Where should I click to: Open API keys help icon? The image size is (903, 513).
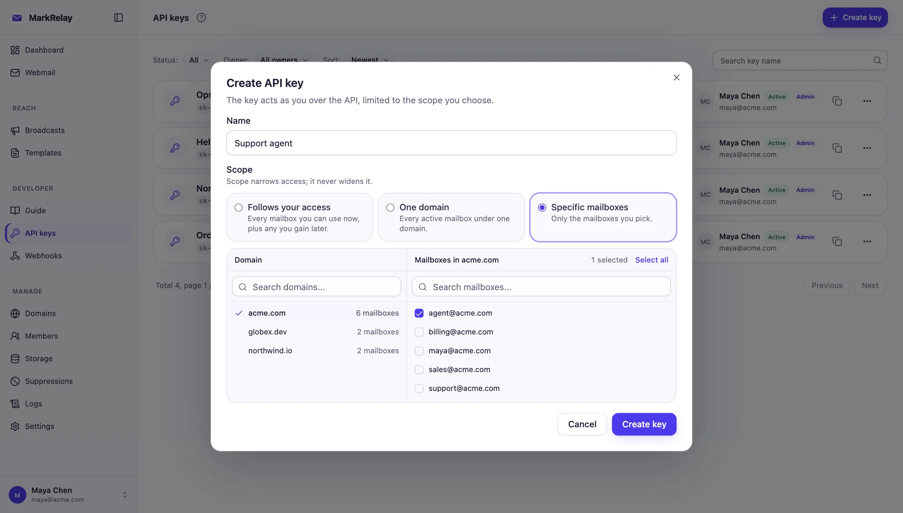click(201, 18)
